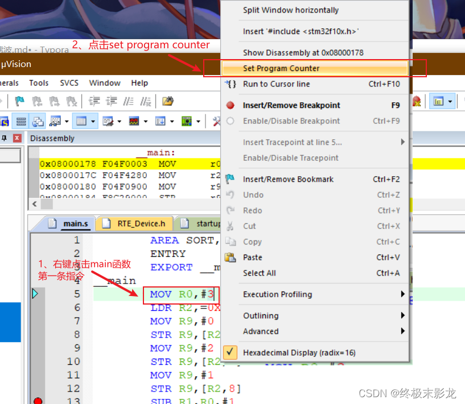
Task: Choose Insert/Remove Breakpoint
Action: point(315,105)
